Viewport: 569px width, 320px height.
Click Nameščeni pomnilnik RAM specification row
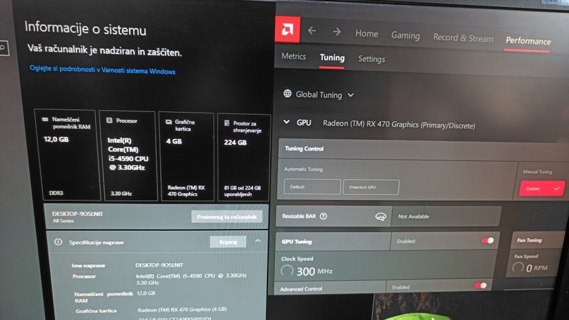click(115, 296)
